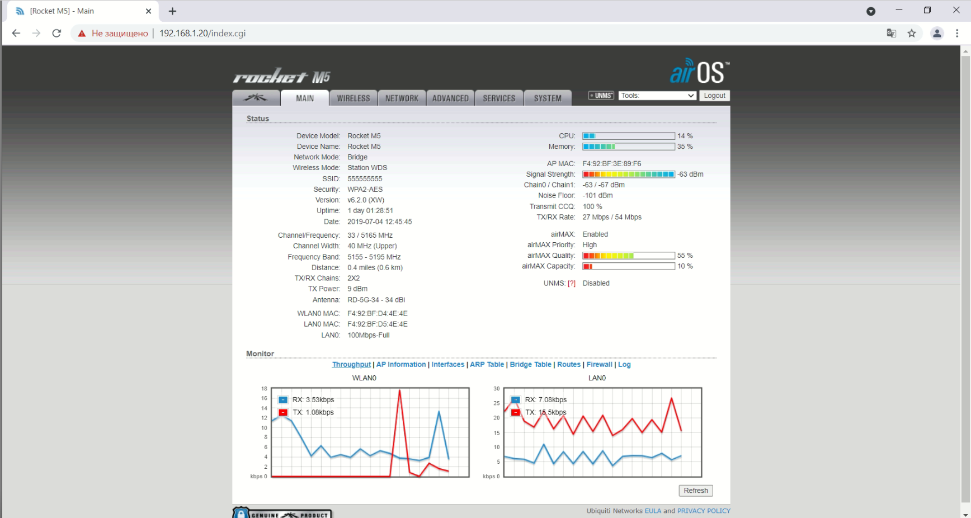Select the SSID value 555555555

click(x=365, y=179)
